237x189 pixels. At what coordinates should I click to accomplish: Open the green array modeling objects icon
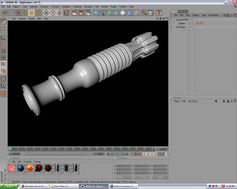click(x=116, y=13)
